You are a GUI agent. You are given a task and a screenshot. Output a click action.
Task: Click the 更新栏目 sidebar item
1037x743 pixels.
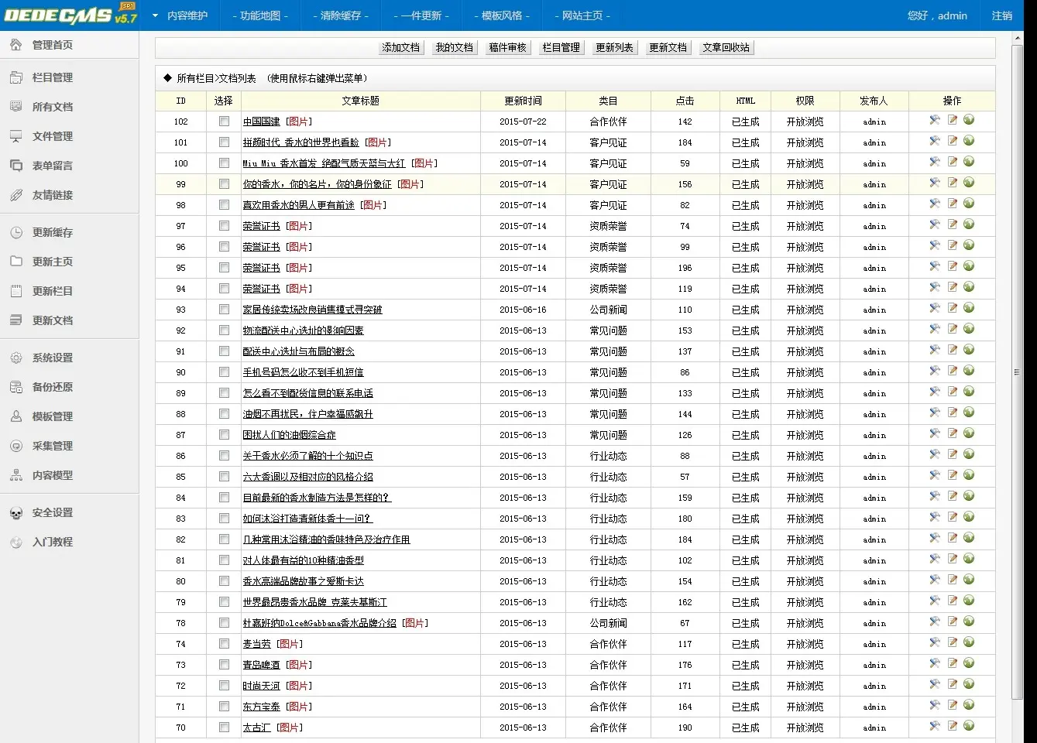click(52, 291)
